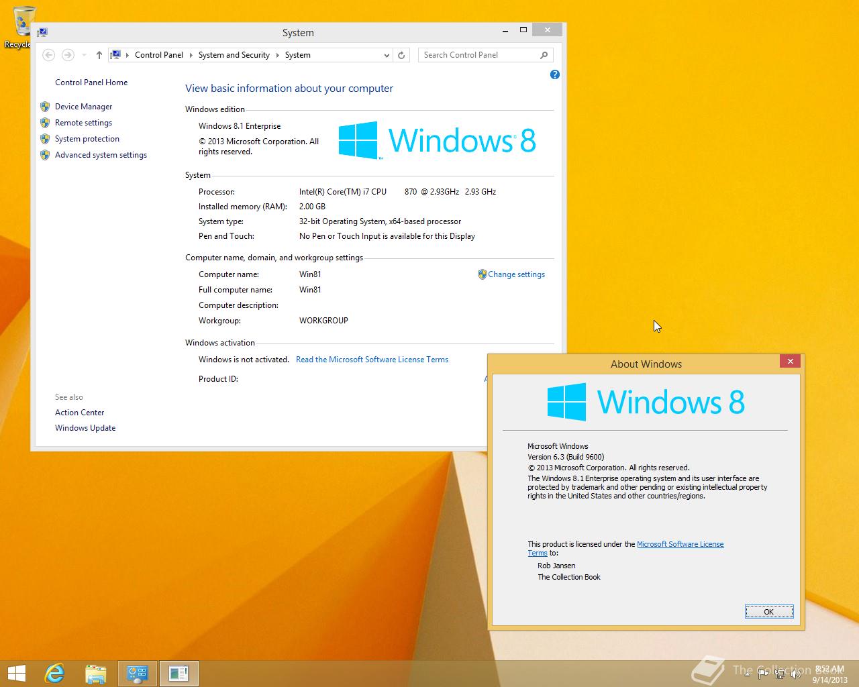Screen dimensions: 859x687
Task: Minimize the System window
Action: (505, 30)
